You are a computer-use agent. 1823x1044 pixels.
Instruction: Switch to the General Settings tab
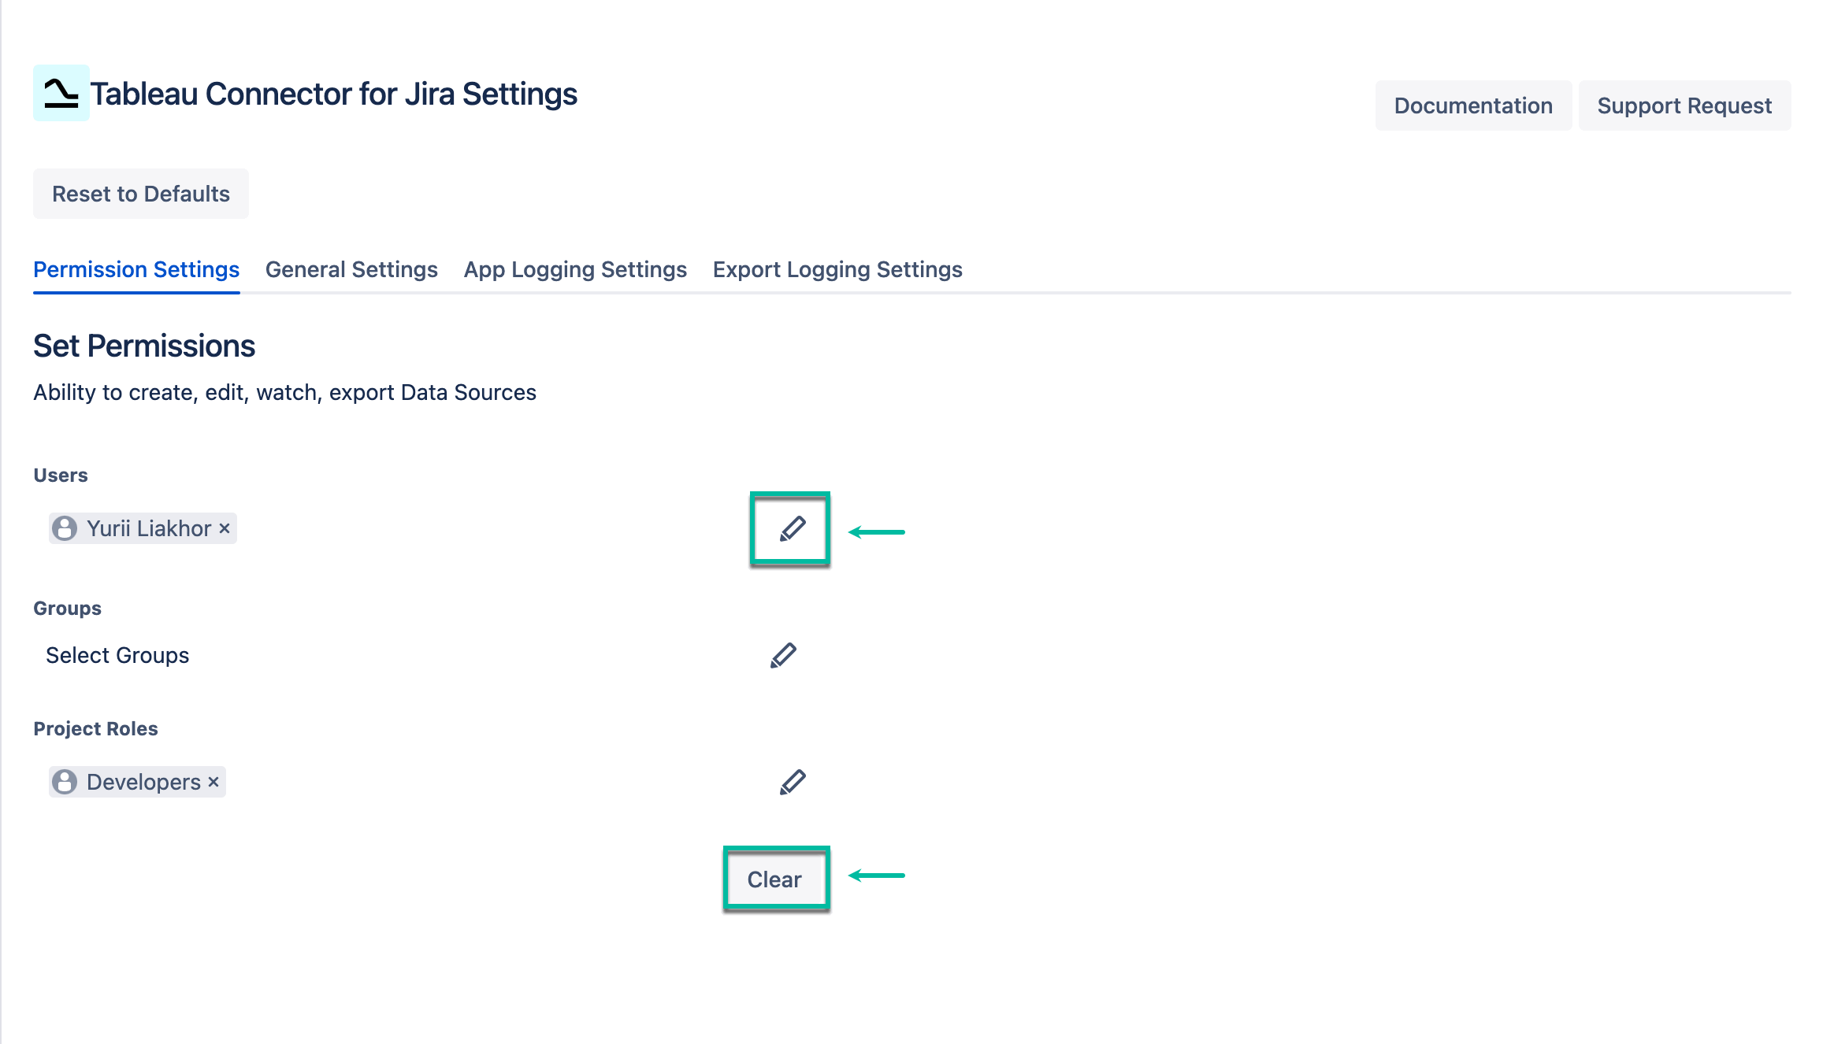351,269
